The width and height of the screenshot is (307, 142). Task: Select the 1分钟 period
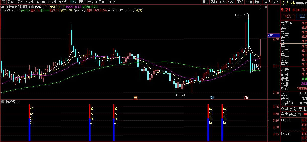[x=19, y=2]
